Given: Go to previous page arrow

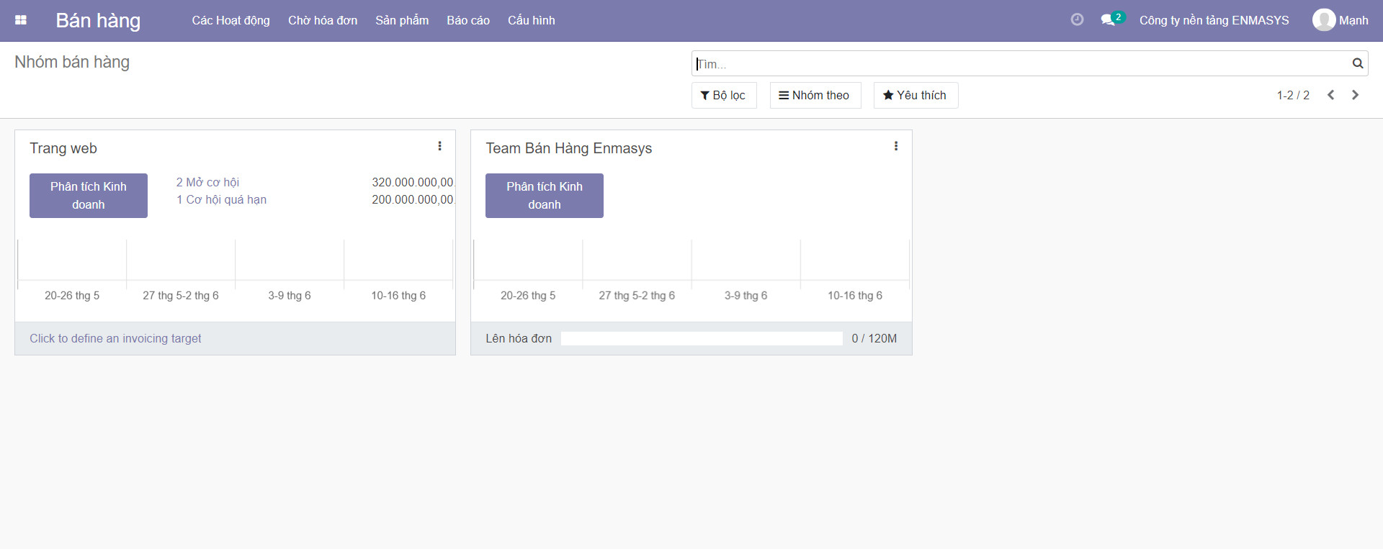Looking at the screenshot, I should (x=1331, y=95).
